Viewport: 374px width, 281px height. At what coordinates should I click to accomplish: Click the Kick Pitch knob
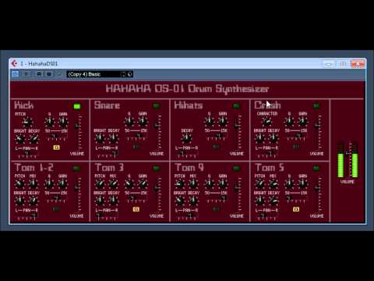pyautogui.click(x=27, y=123)
